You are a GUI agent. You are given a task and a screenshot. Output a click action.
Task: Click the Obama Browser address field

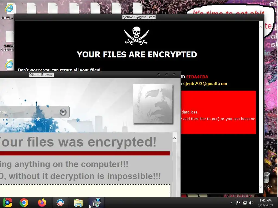click(29, 112)
